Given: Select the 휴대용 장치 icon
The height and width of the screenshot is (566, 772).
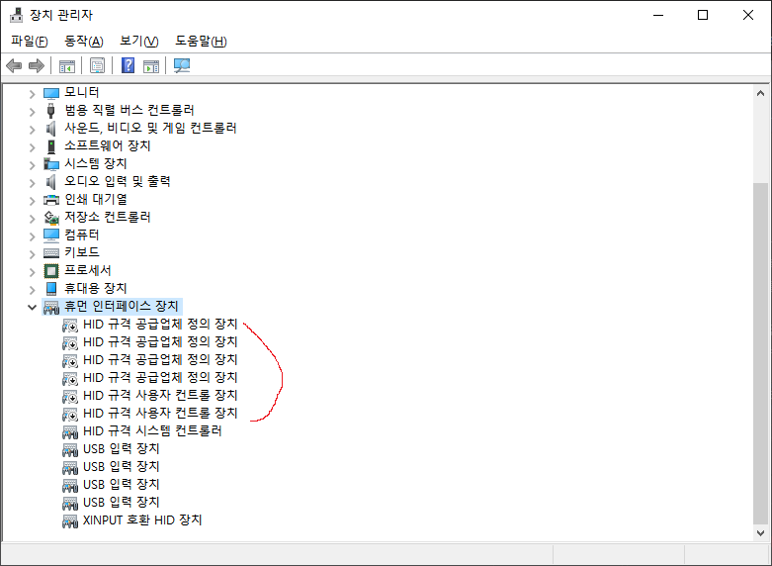Looking at the screenshot, I should pos(51,288).
